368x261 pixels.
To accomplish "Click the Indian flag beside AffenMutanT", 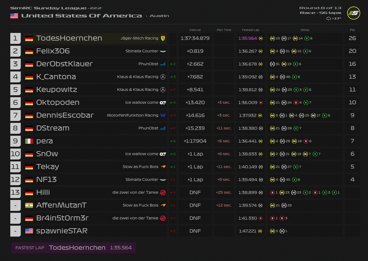I will pos(29,205).
